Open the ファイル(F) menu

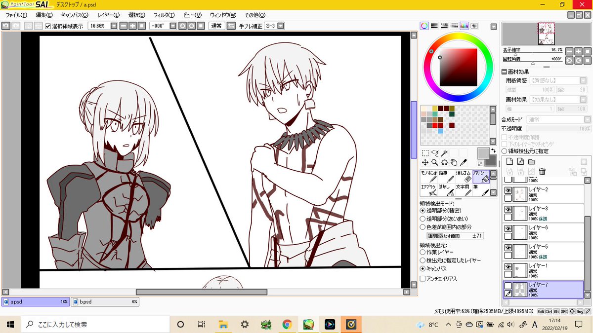pyautogui.click(x=16, y=15)
